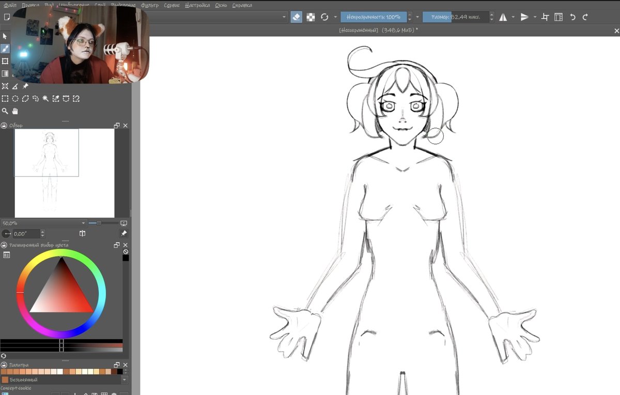Toggle lock on the color selector docker
The image size is (620, 395).
(x=4, y=245)
